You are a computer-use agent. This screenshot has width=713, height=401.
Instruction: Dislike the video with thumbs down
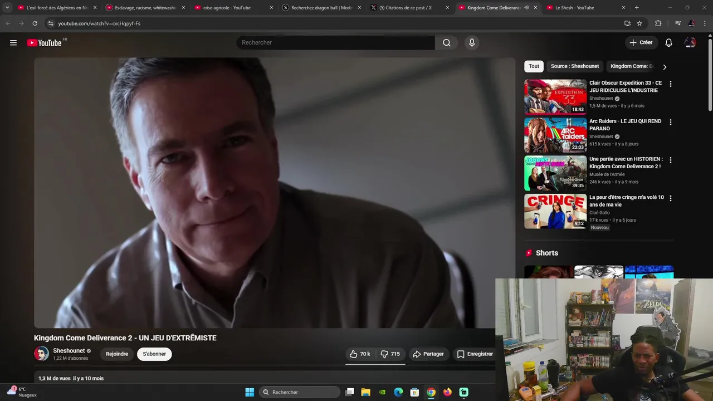390,354
